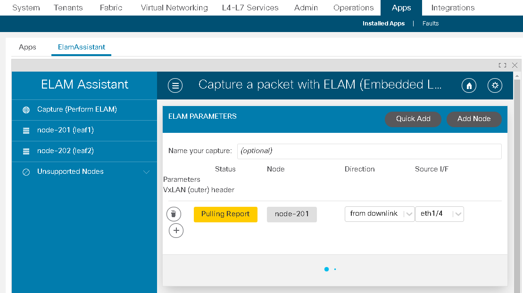Go to Installed Apps submenu

pos(383,24)
